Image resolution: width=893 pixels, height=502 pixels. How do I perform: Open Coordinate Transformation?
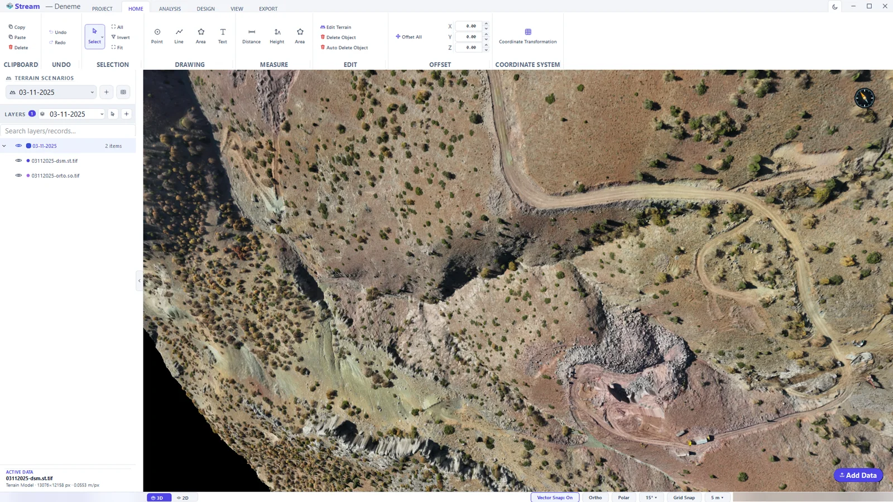coord(527,36)
